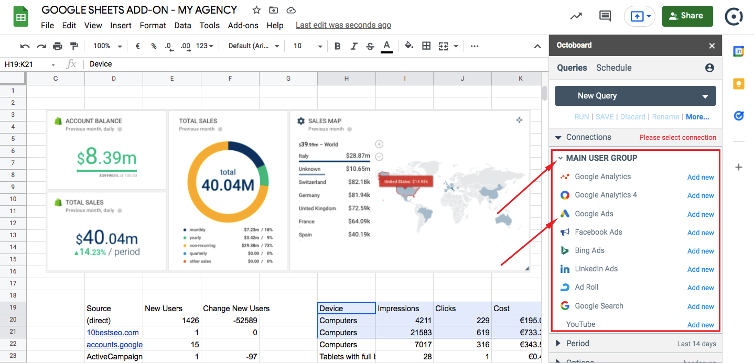Collapse the menus with the up chevron
754x363 pixels.
coord(537,47)
